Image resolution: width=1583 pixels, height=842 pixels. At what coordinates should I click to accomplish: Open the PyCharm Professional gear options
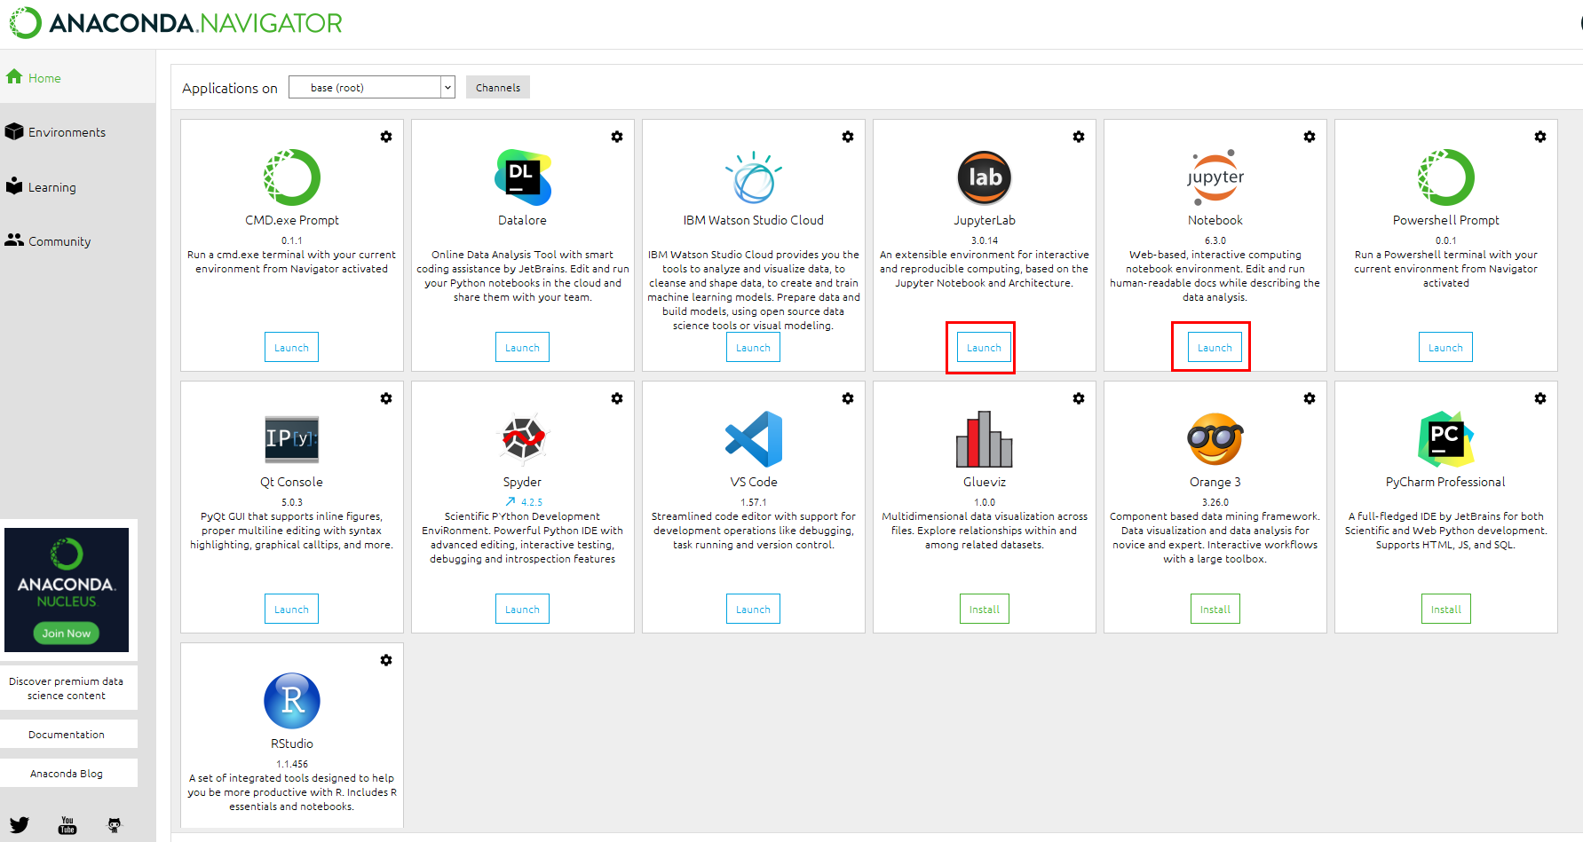1540,398
